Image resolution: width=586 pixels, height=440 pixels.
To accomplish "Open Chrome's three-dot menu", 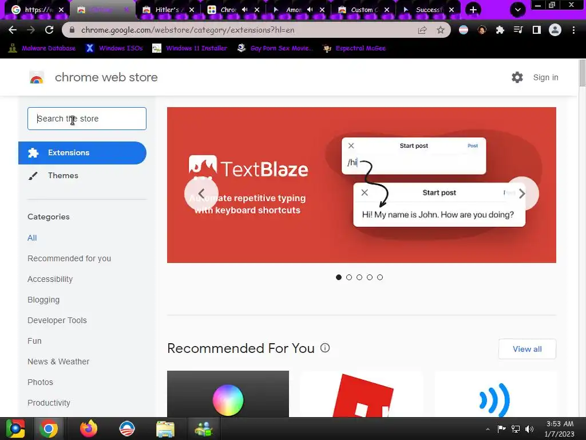I will pos(573,30).
